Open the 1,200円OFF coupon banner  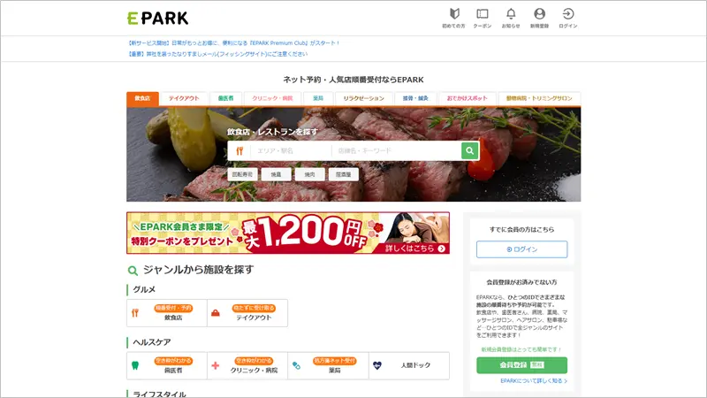pyautogui.click(x=288, y=233)
